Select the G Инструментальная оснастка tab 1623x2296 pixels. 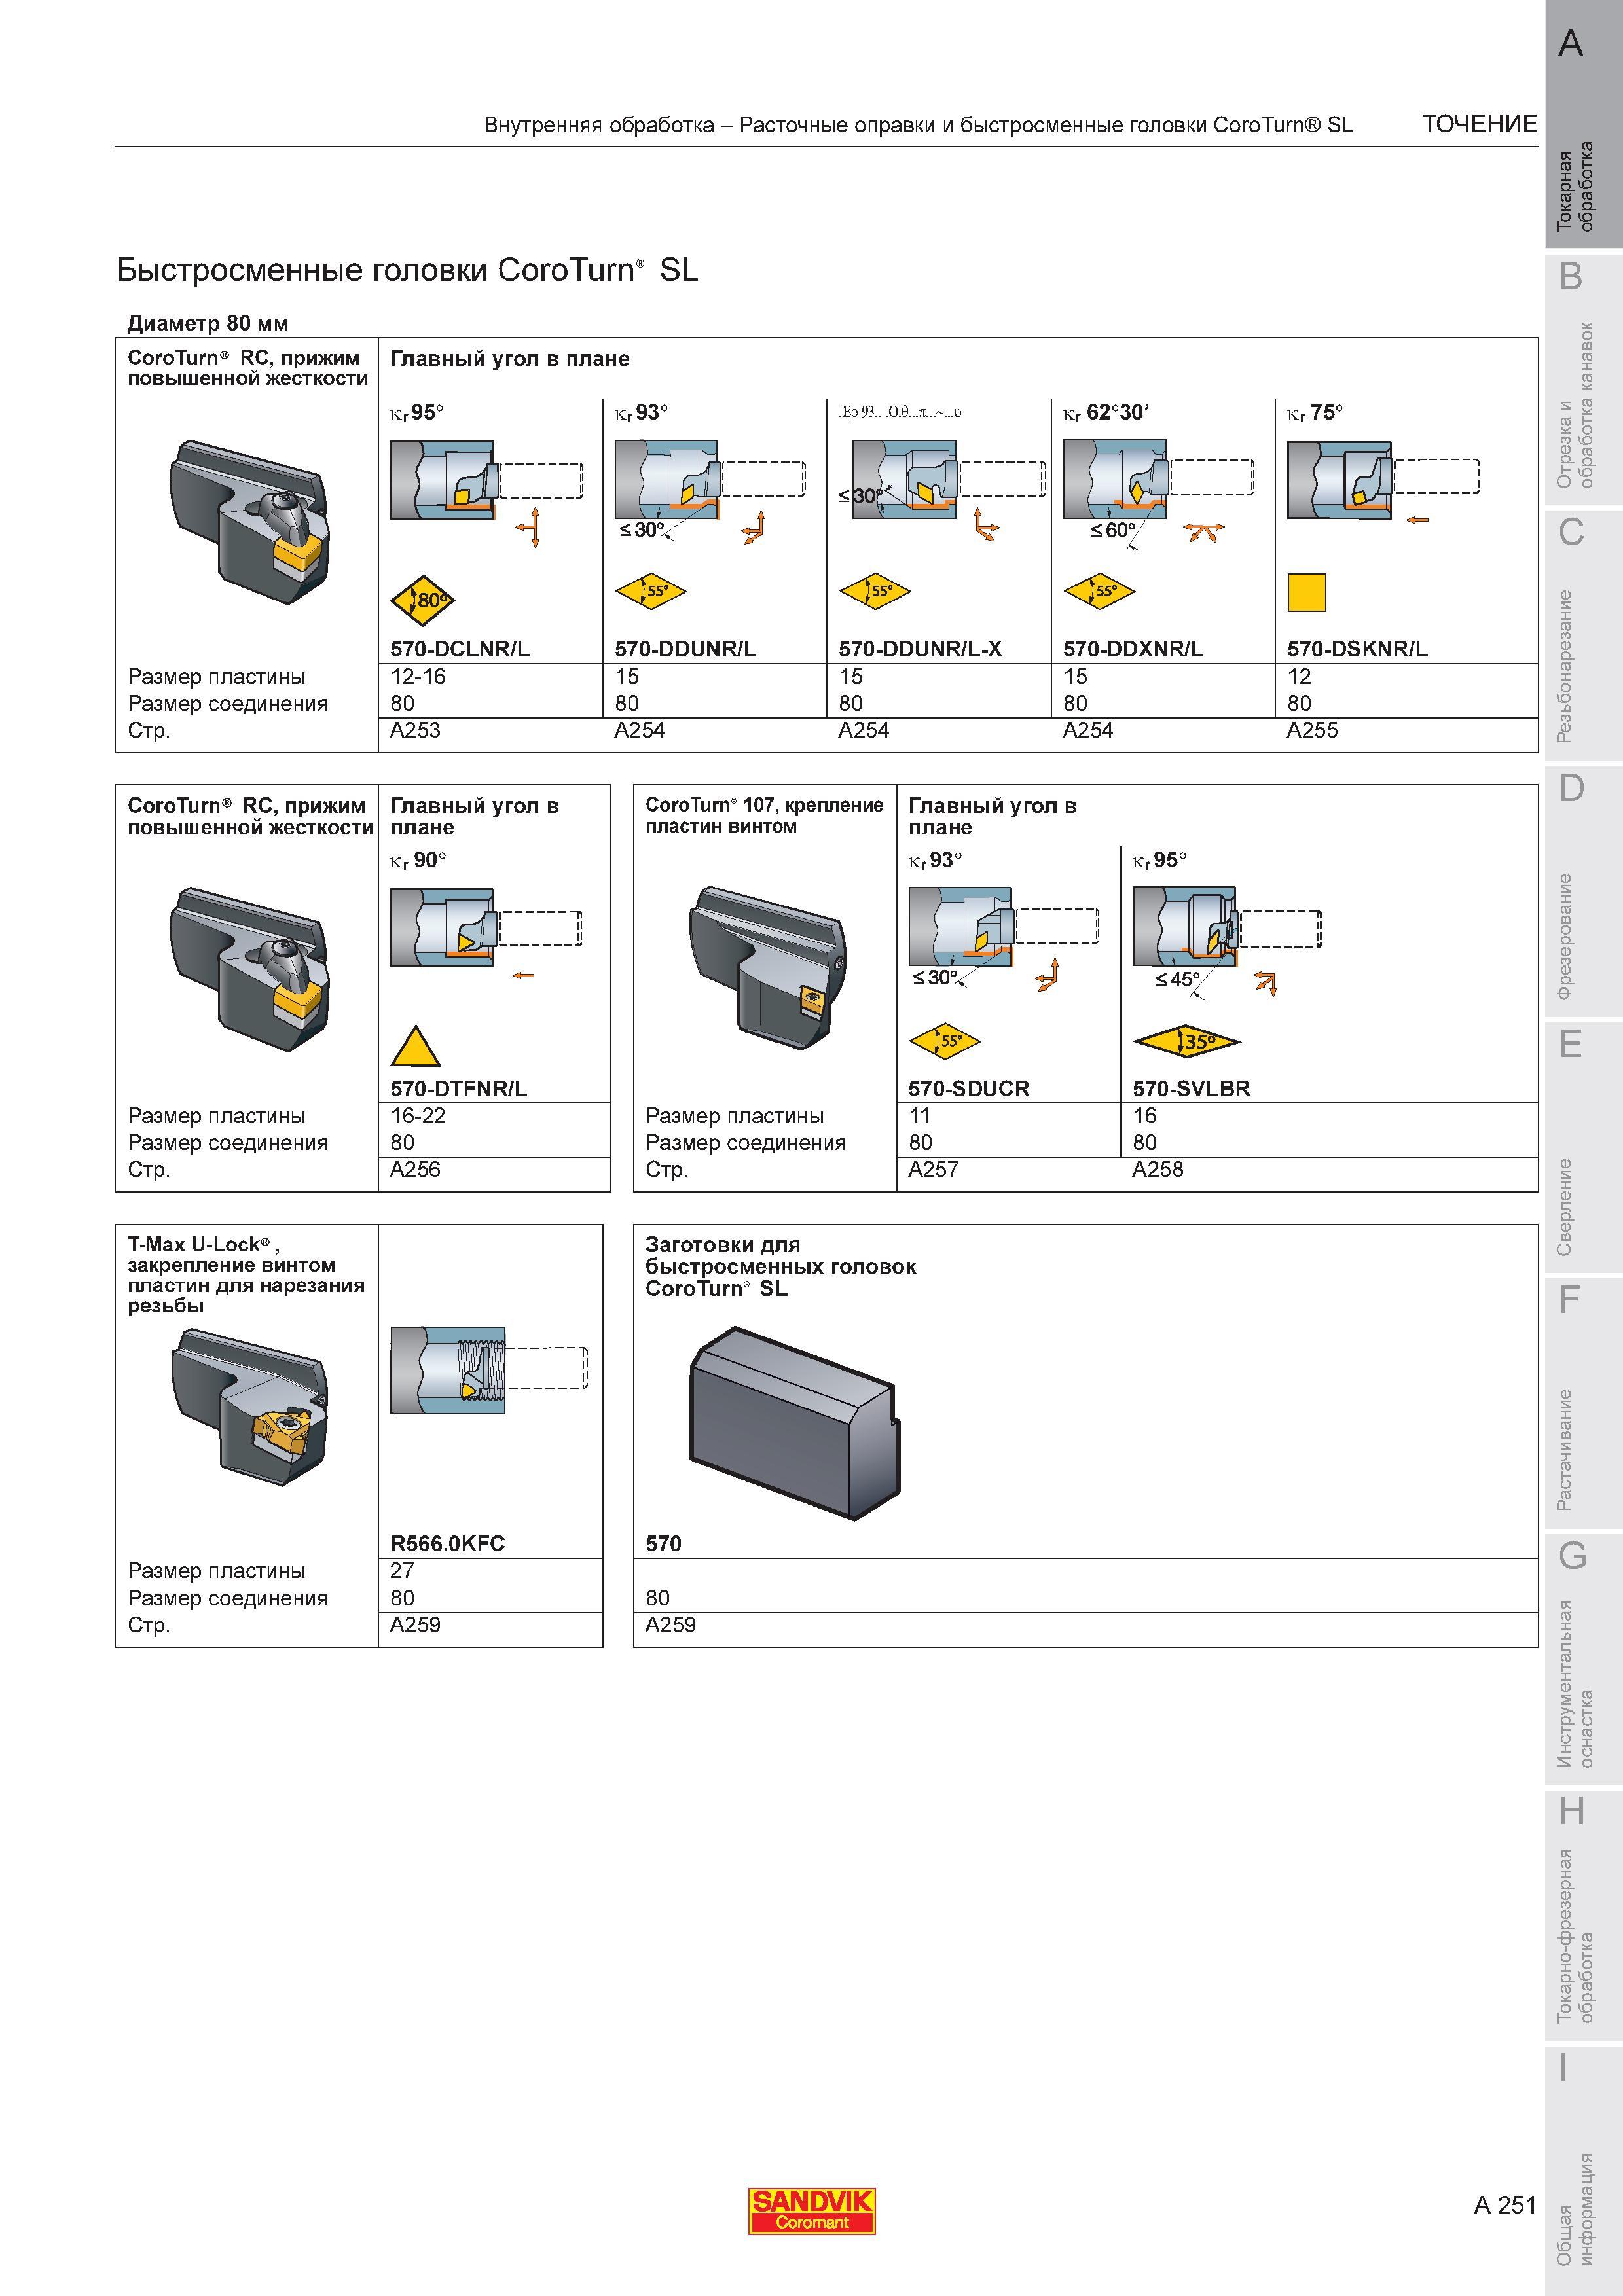1583,1658
